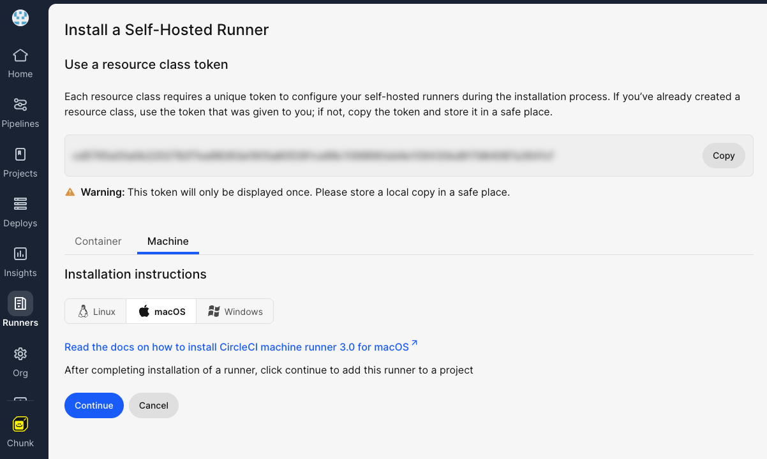Select the Windows installation option
The width and height of the screenshot is (767, 459).
pos(235,312)
